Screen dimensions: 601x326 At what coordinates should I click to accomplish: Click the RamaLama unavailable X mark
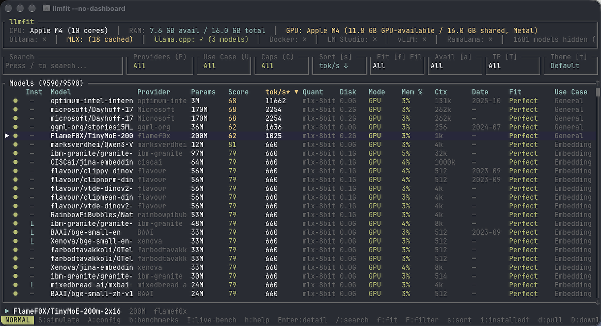coord(491,39)
